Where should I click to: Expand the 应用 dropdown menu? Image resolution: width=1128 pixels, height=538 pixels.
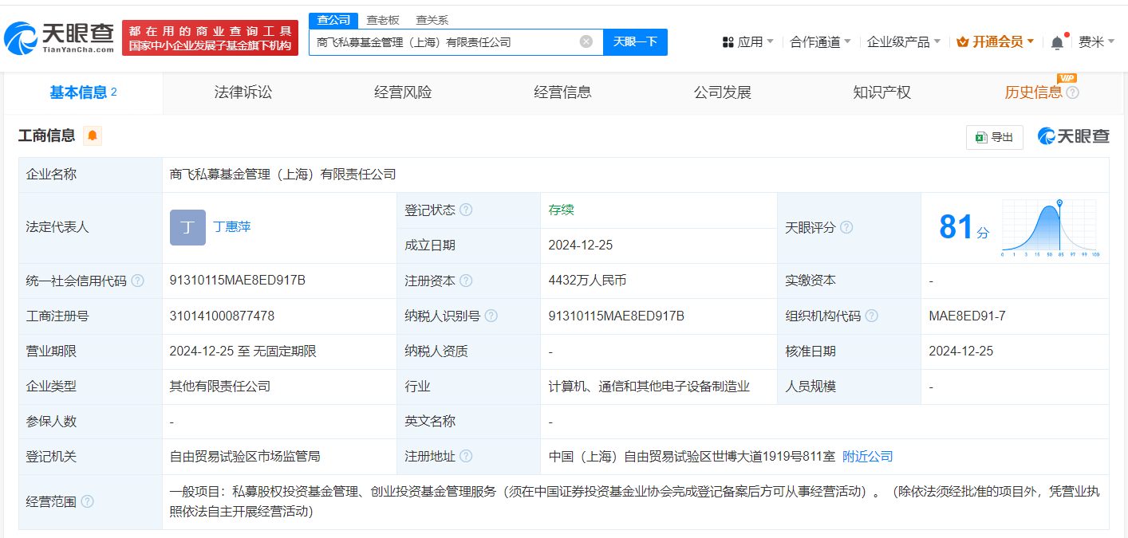[747, 42]
